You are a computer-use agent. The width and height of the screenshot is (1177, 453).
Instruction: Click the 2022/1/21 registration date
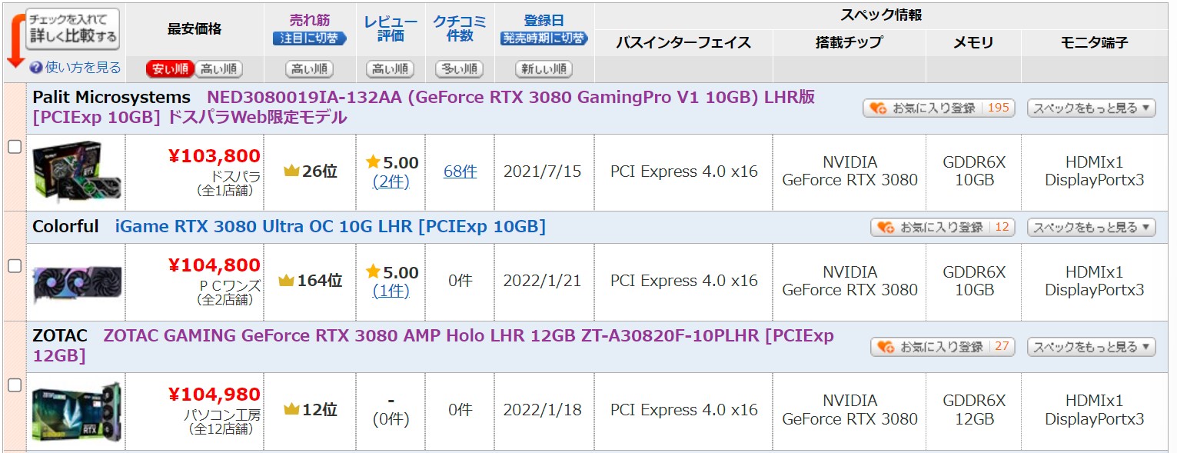pos(543,281)
